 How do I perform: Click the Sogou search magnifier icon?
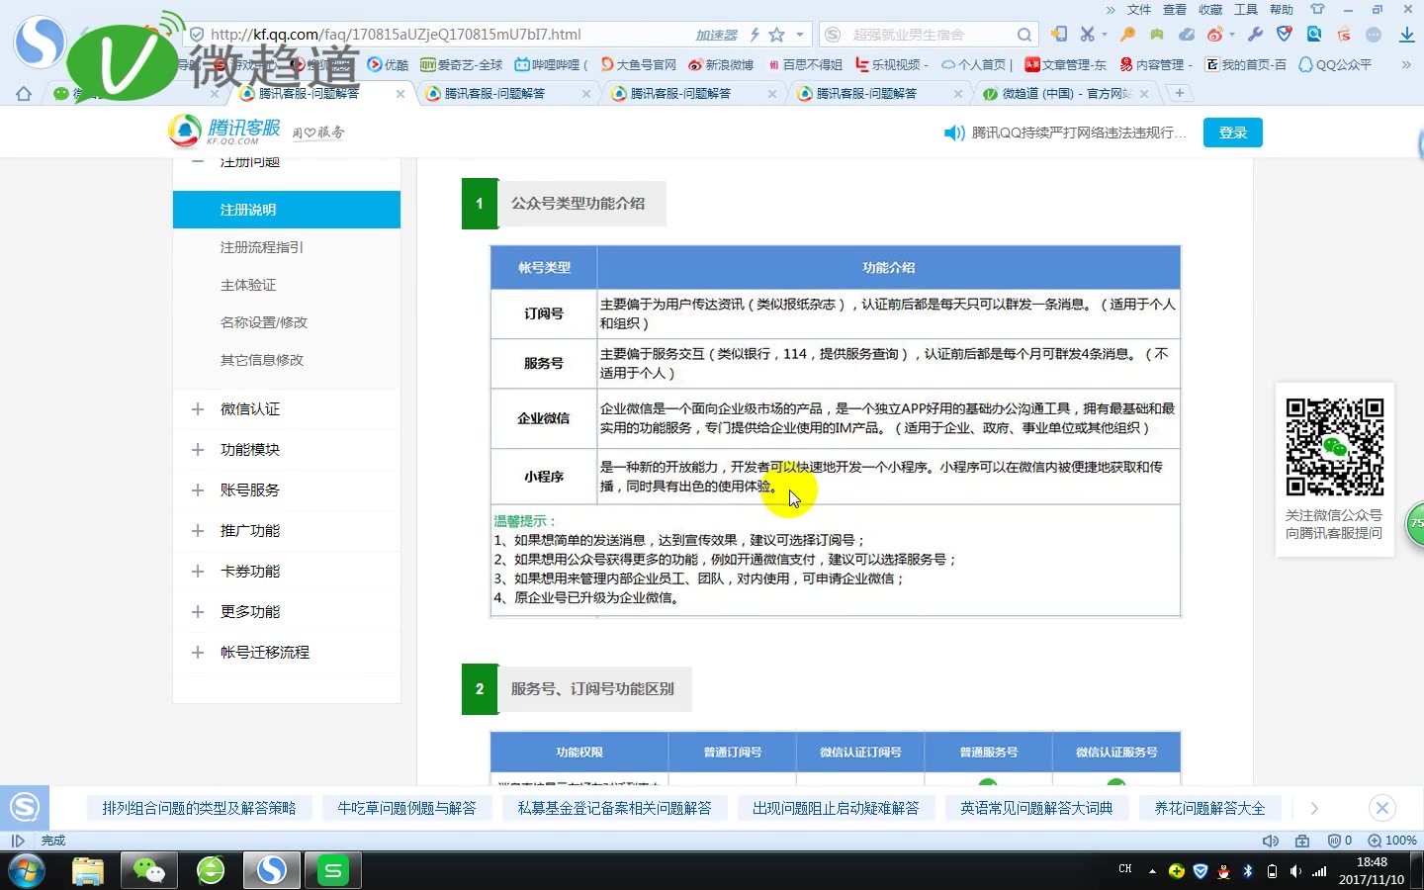pos(1024,35)
